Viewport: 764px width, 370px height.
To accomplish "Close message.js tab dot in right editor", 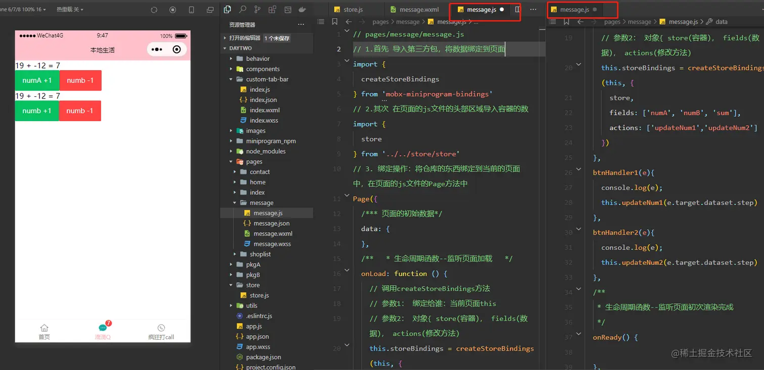I will click(594, 10).
